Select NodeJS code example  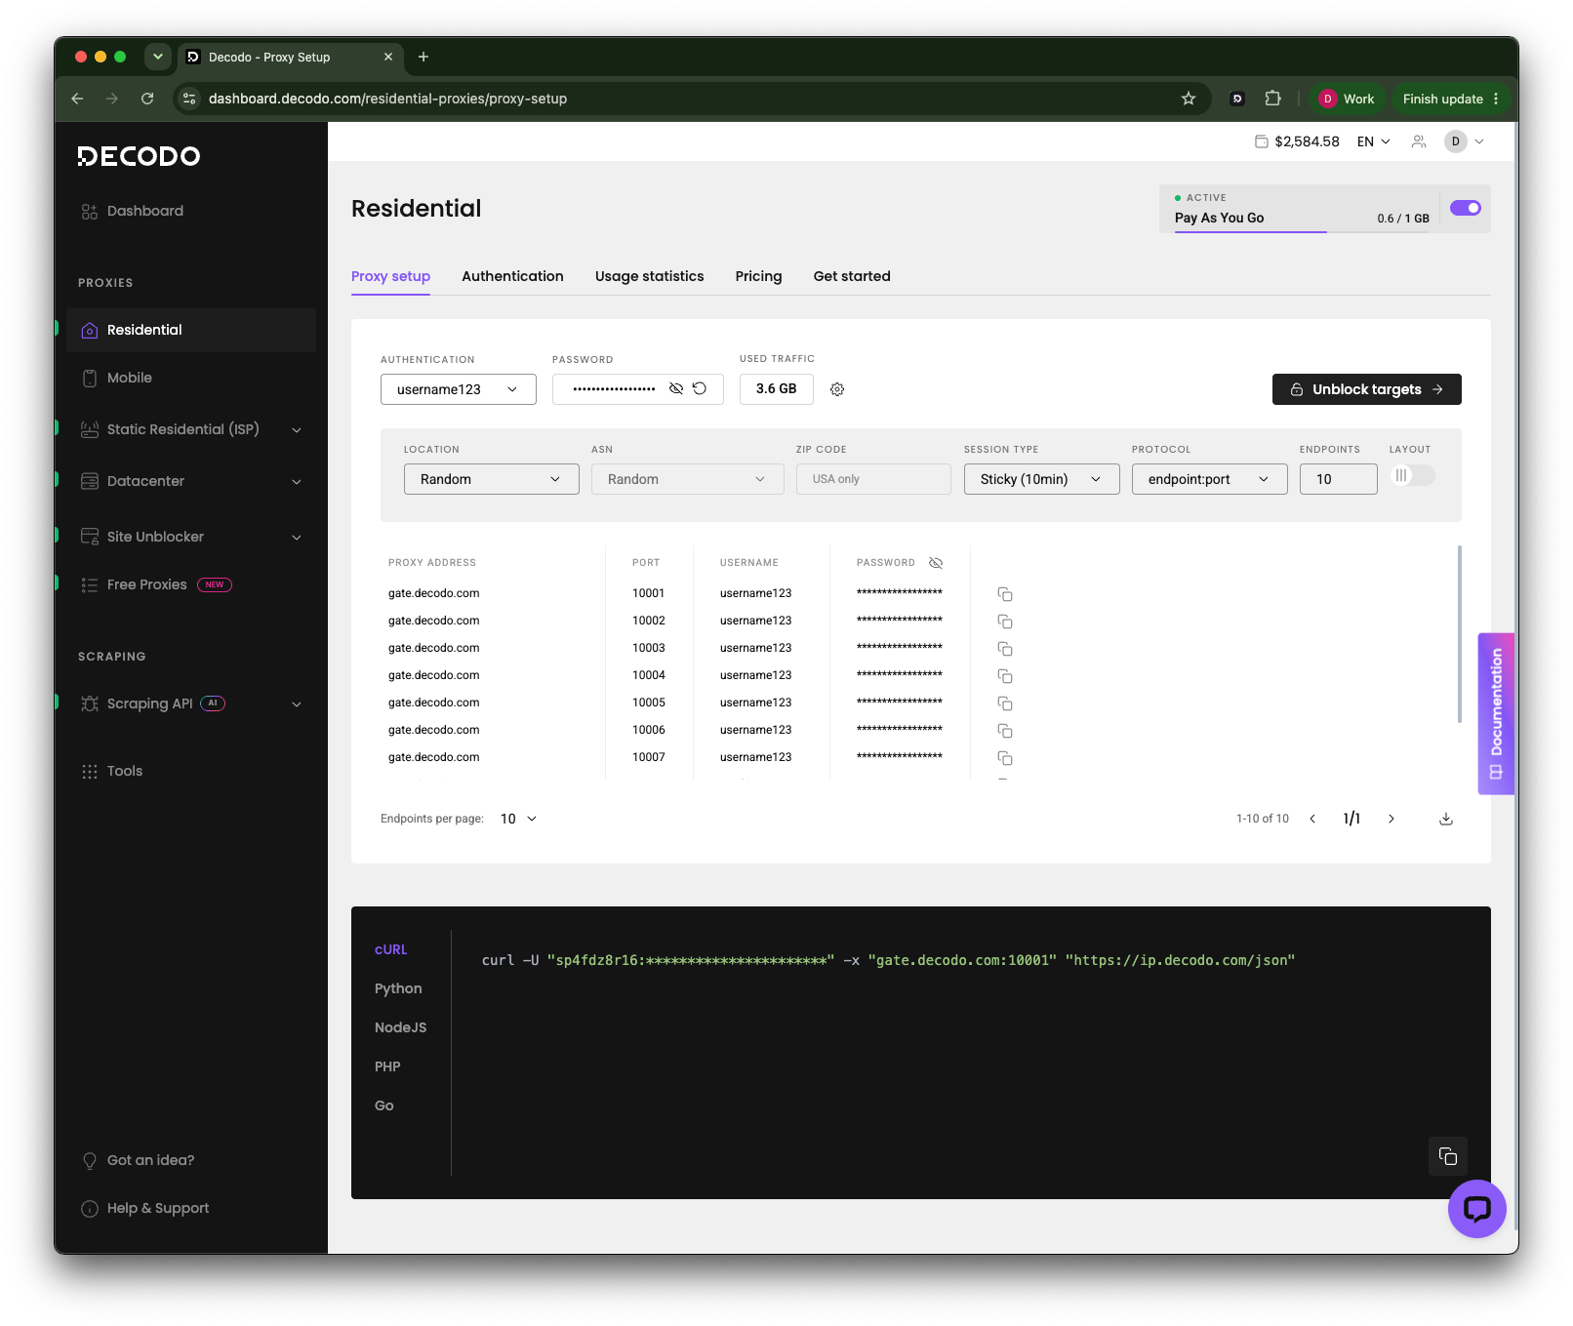point(400,1027)
